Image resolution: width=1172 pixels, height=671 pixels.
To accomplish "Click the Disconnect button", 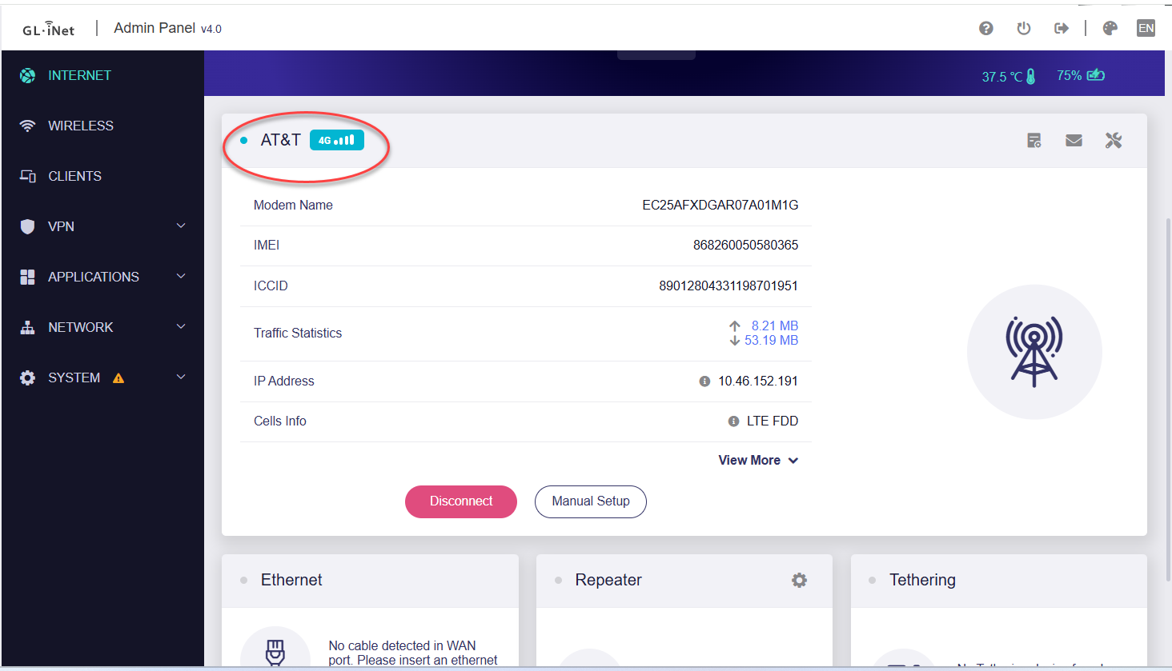I will [x=461, y=501].
